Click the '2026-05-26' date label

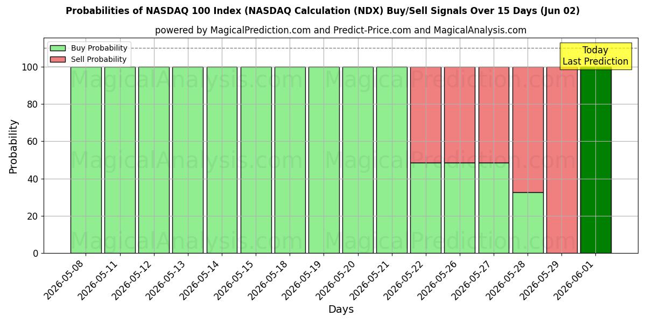pos(439,279)
